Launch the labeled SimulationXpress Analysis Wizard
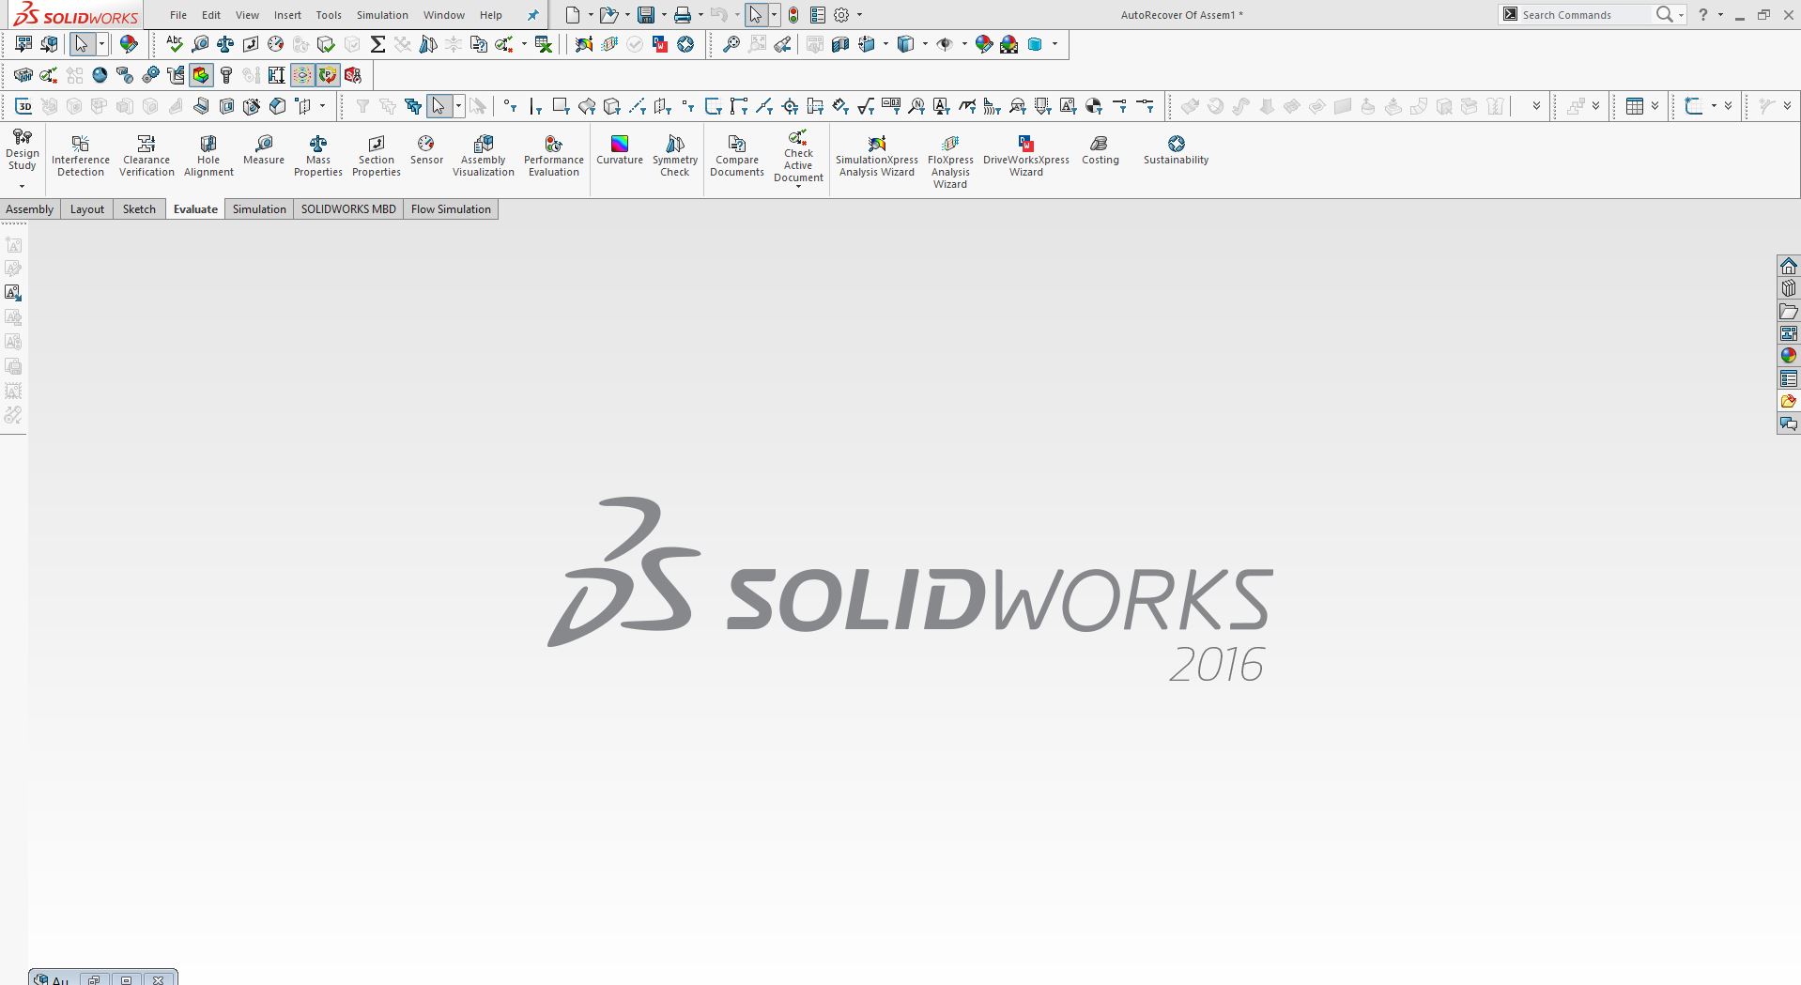The height and width of the screenshot is (985, 1801). pyautogui.click(x=877, y=156)
